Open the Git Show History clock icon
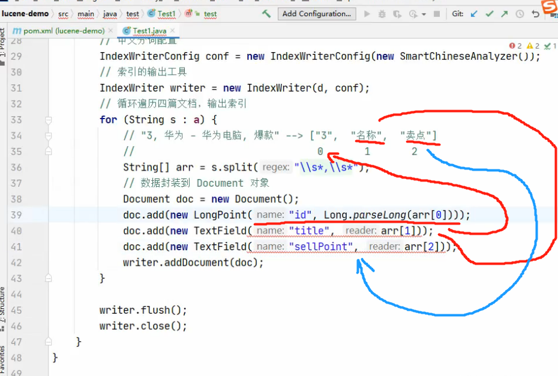The image size is (558, 376). tap(520, 14)
